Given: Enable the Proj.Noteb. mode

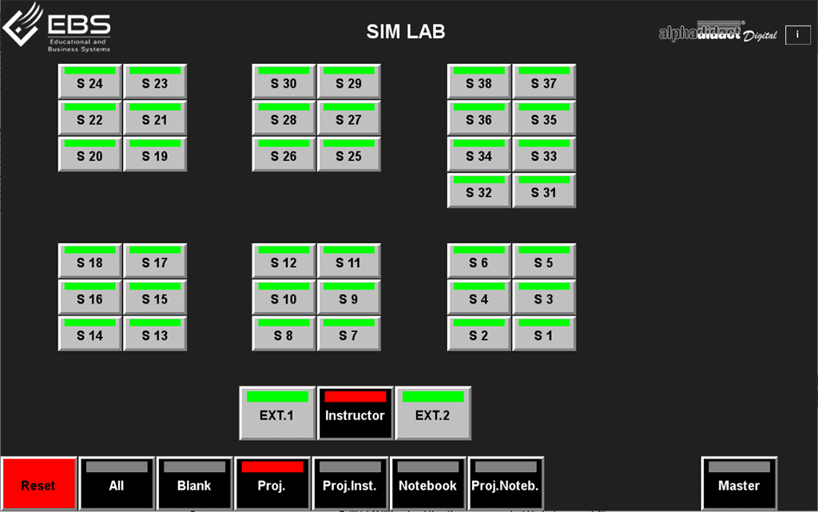Looking at the screenshot, I should point(505,485).
